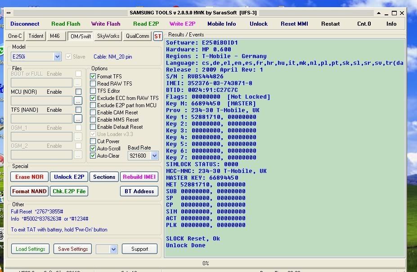Click Write E2P in toolbar

(183, 24)
